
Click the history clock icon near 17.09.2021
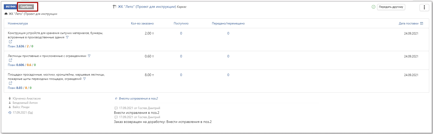coord(10,113)
